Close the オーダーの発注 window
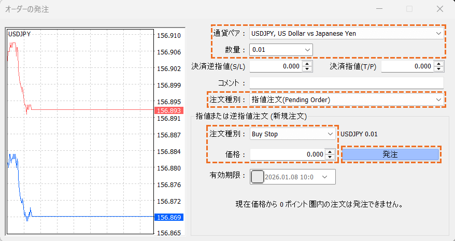This screenshot has height=241, width=455. pos(440,9)
